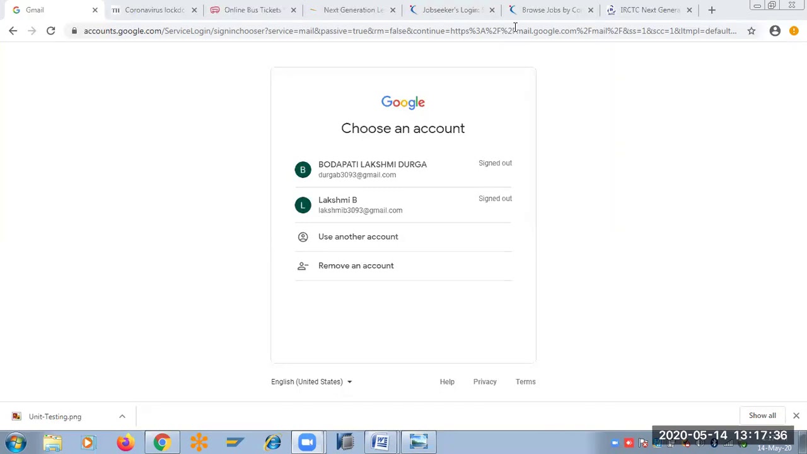The width and height of the screenshot is (807, 454).
Task: Click the Google logo
Action: coord(403,102)
